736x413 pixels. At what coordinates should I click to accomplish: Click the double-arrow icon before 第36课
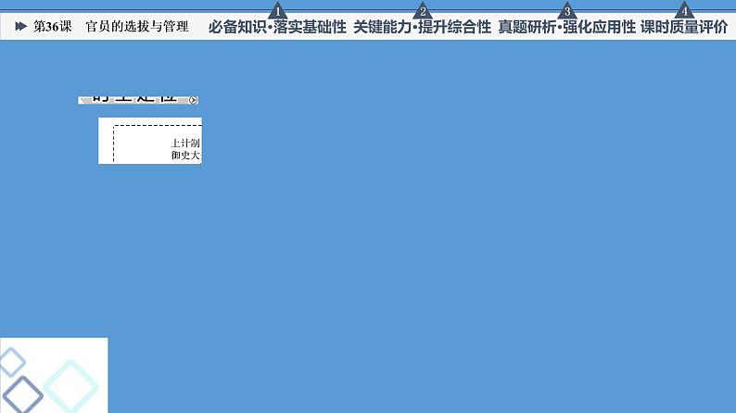click(21, 27)
